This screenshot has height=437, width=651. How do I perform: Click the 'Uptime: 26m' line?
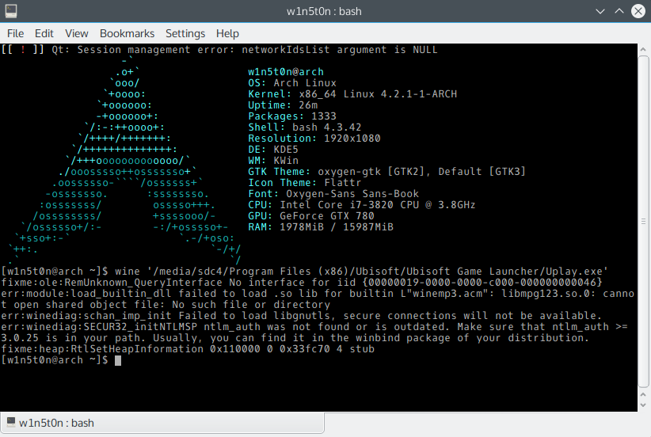point(283,105)
